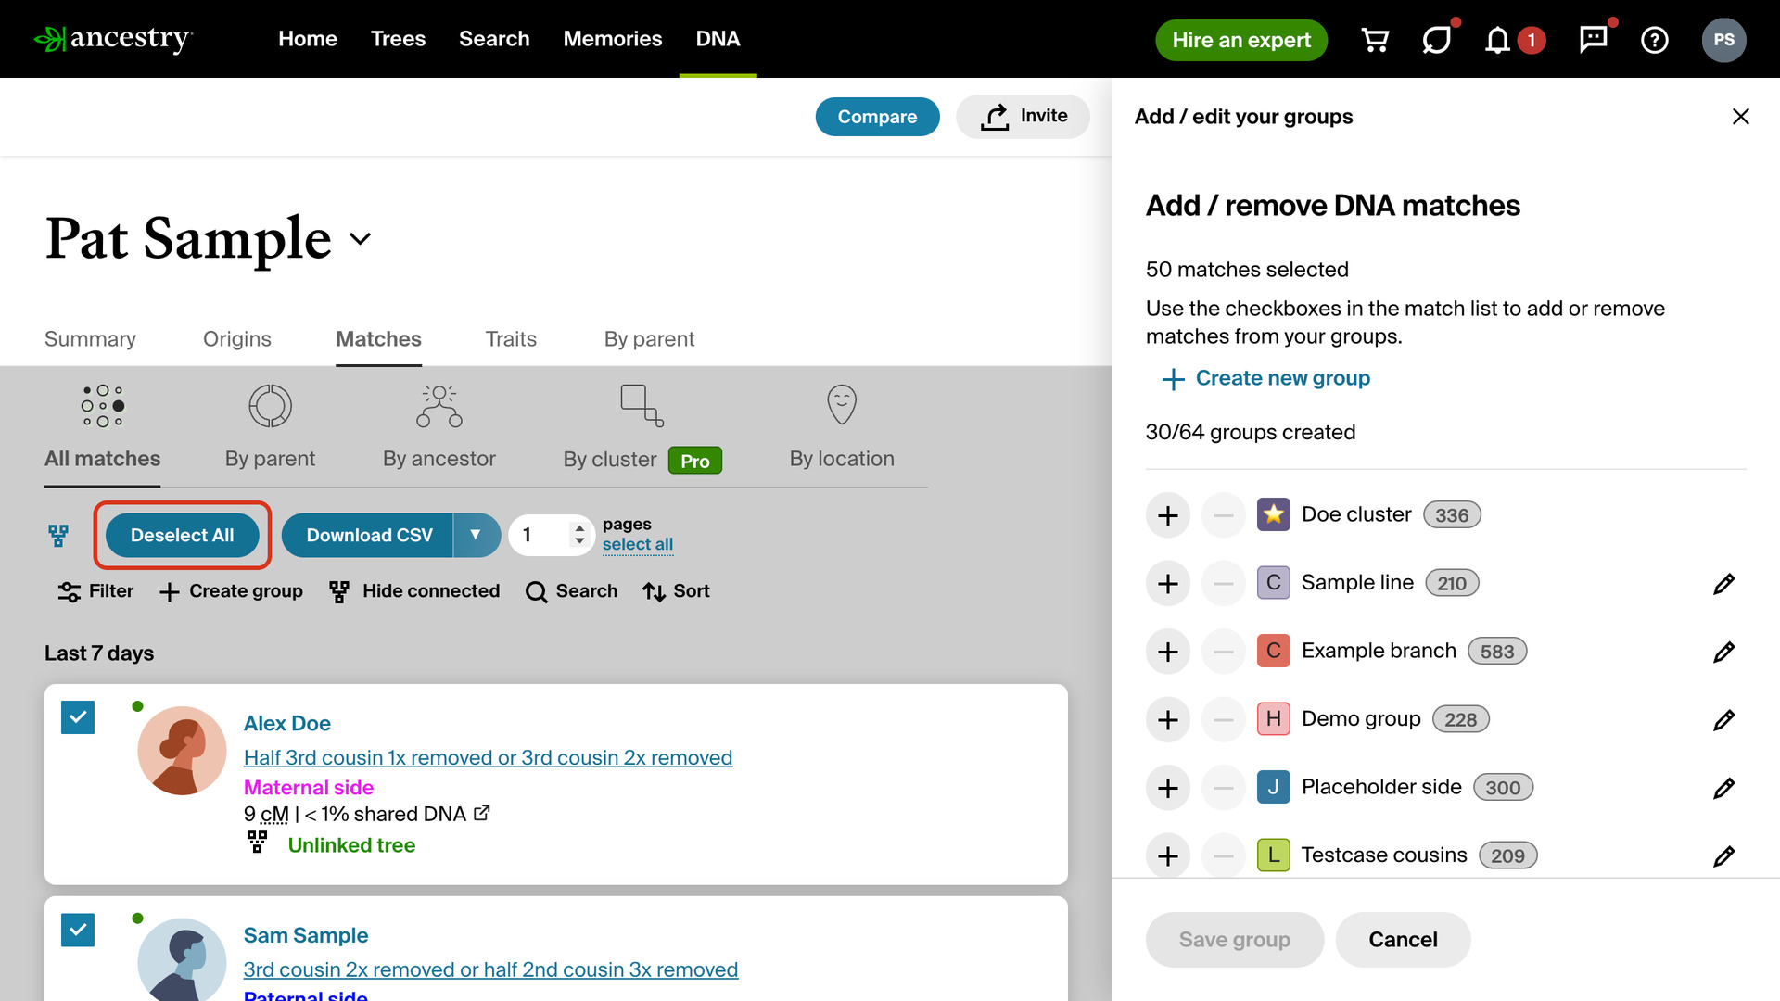Open the shopping cart icon
1780x1001 pixels.
1375,40
